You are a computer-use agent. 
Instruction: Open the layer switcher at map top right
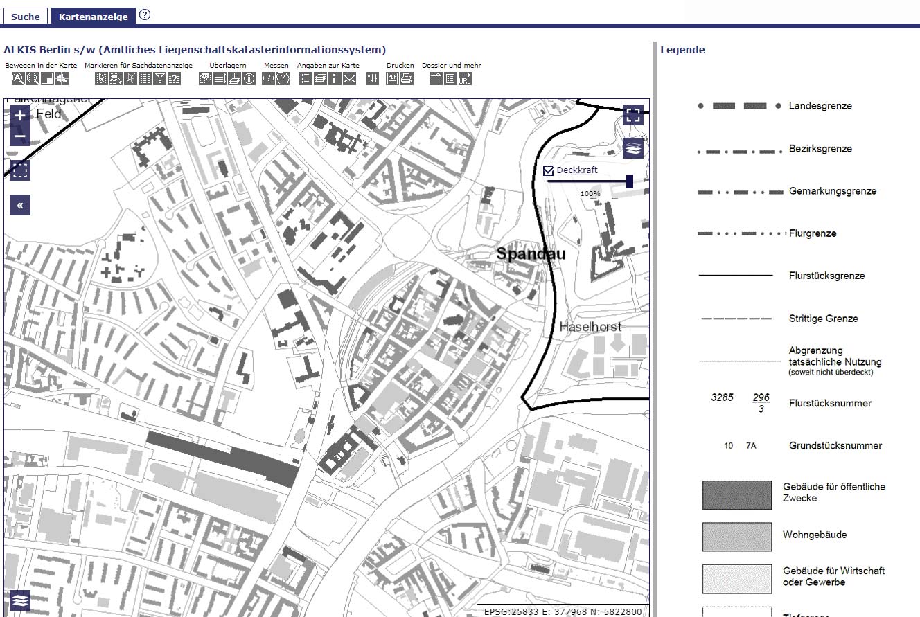(x=633, y=148)
